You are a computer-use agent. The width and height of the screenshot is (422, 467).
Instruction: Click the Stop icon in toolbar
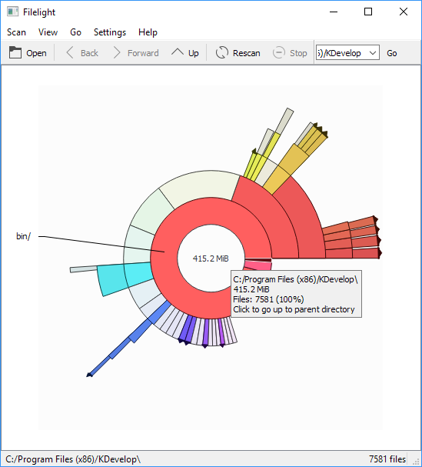[279, 53]
